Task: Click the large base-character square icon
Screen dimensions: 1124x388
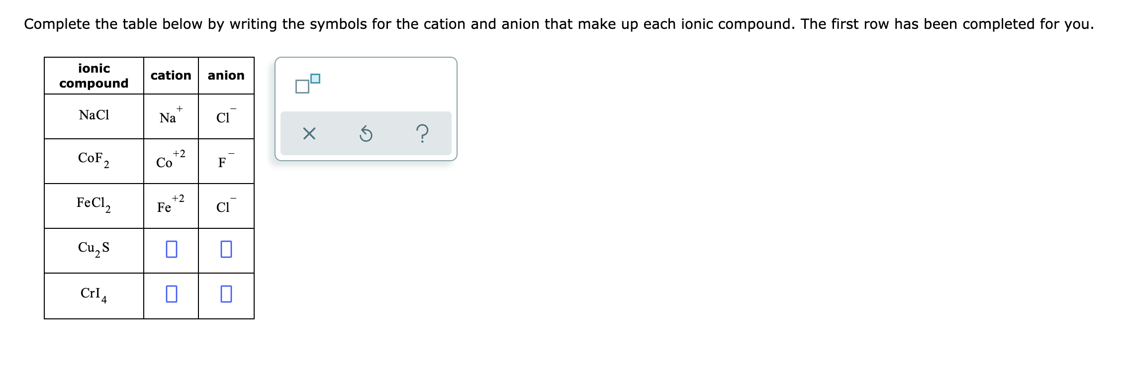Action: pyautogui.click(x=301, y=86)
